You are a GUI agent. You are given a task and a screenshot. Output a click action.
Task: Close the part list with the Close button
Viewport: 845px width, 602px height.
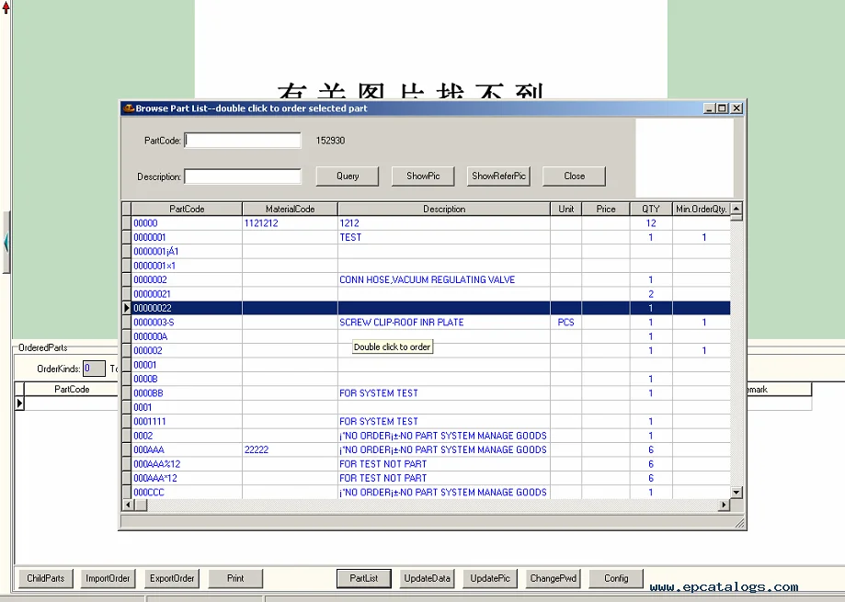coord(574,176)
